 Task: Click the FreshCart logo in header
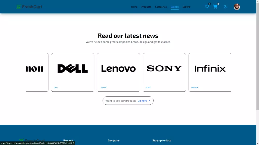29,7
